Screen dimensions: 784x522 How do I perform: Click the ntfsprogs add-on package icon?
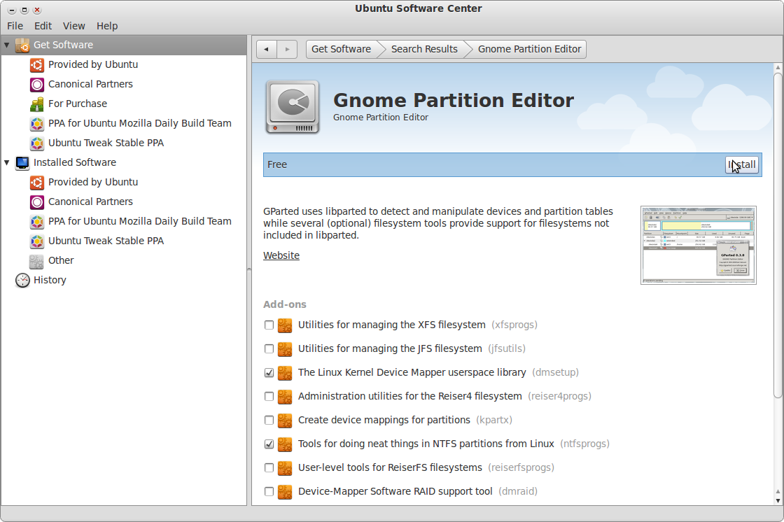[285, 444]
